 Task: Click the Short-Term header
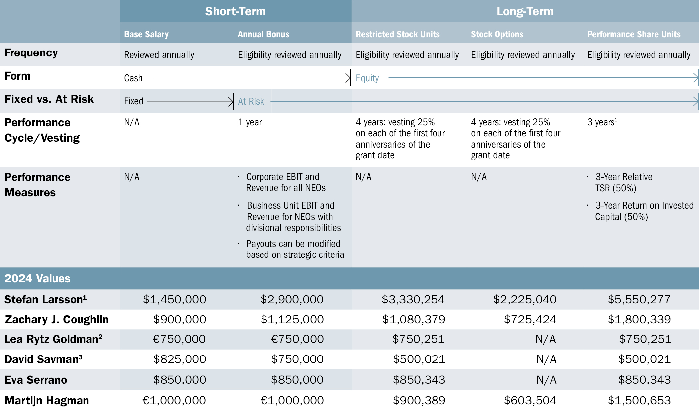pyautogui.click(x=235, y=11)
